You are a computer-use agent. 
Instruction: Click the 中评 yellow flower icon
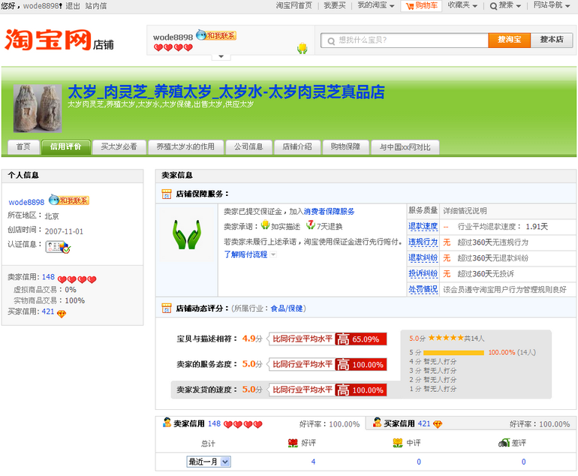[398, 443]
